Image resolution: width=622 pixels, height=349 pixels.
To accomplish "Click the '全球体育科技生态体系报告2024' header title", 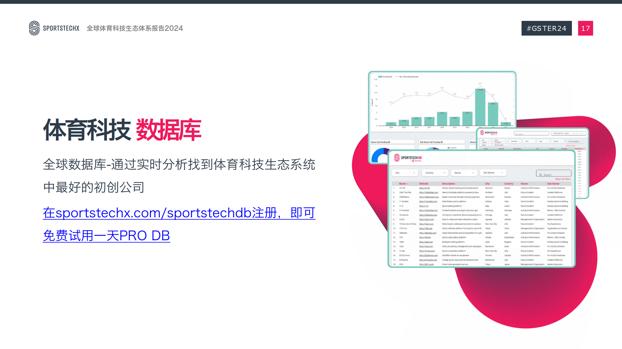I will pyautogui.click(x=135, y=28).
